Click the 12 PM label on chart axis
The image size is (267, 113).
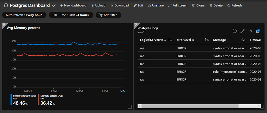pyautogui.click(x=79, y=91)
